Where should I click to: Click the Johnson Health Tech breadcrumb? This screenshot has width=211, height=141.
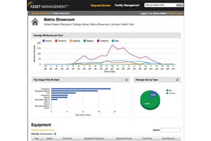pyautogui.click(x=41, y=13)
